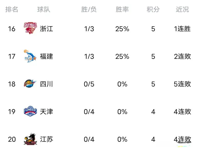Click Sichuan's 5连败 recent form

tap(182, 84)
